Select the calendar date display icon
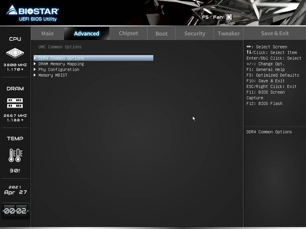Screen dimensions: 306x229 [15, 190]
